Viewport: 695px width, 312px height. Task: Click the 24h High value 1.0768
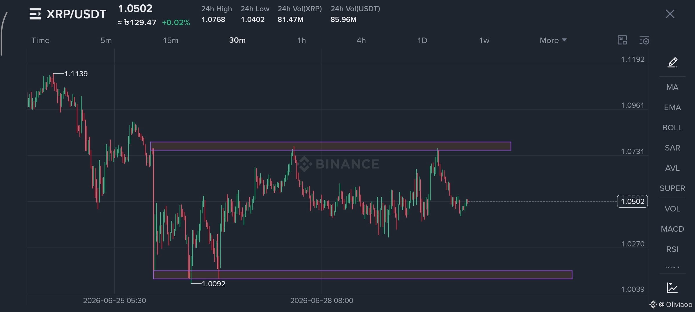pos(213,20)
